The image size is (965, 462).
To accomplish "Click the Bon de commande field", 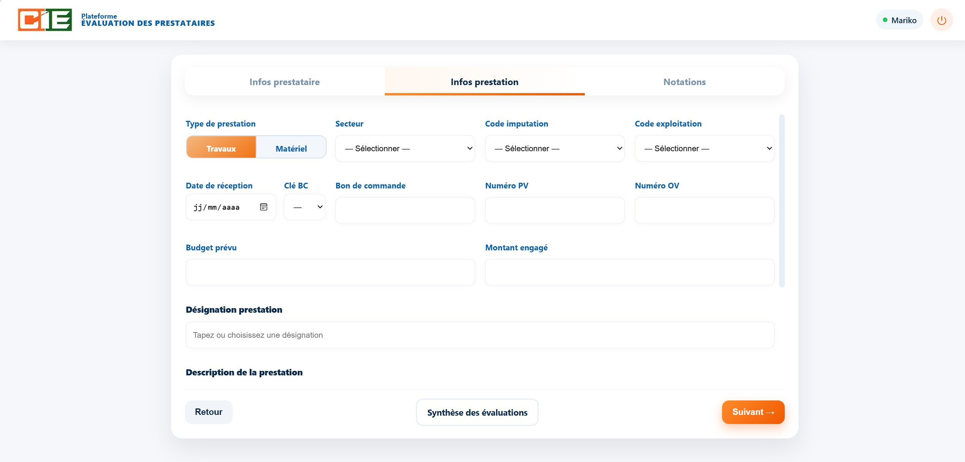I will coord(405,210).
